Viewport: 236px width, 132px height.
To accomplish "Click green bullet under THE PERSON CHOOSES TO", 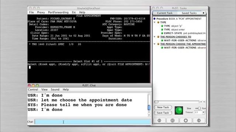I will [x=162, y=40].
